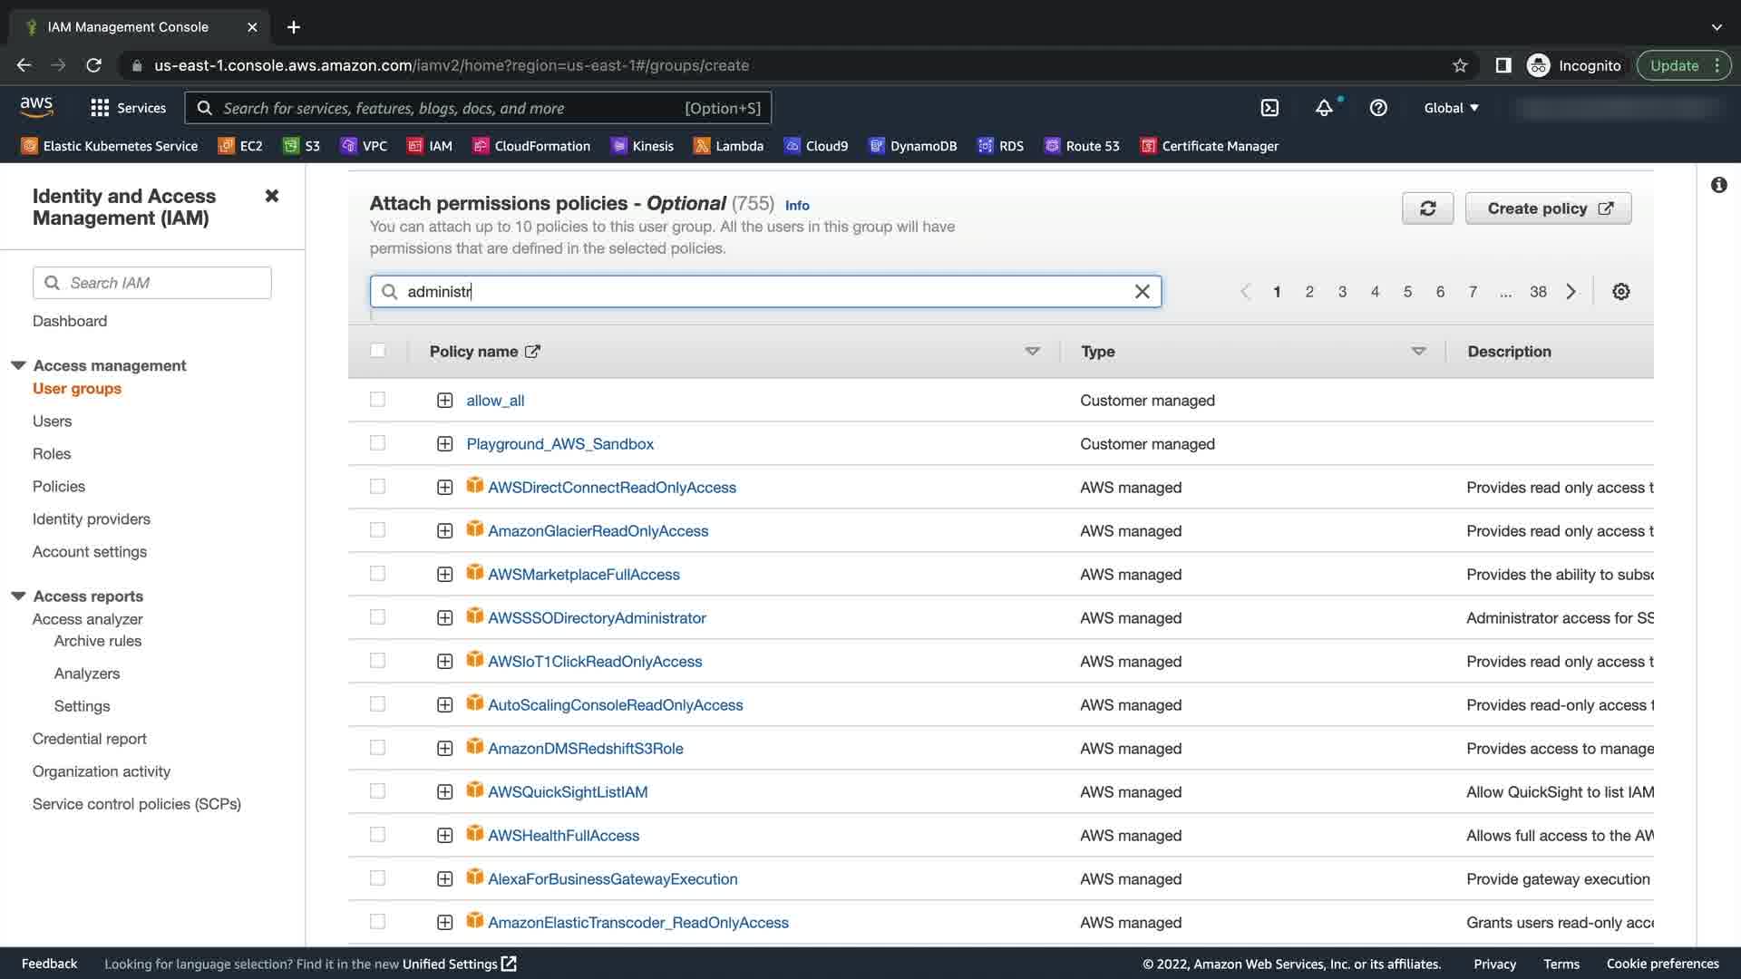Toggle the select-all policies checkbox
Viewport: 1741px width, 979px height.
(x=377, y=351)
